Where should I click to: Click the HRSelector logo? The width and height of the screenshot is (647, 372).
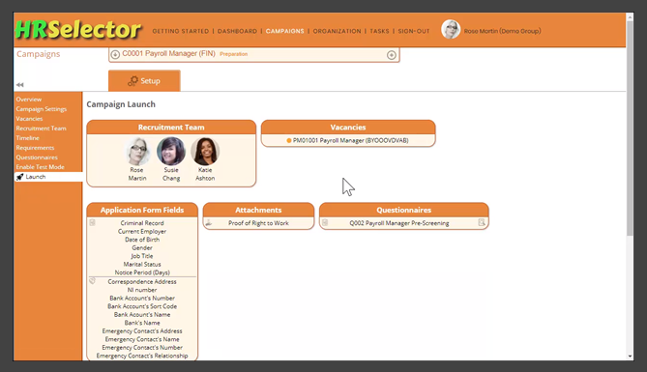coord(78,30)
